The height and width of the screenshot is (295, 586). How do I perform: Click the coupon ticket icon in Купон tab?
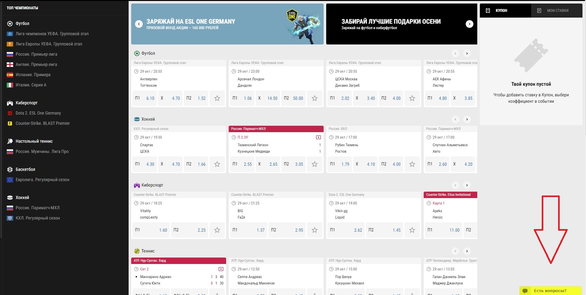[x=488, y=11]
